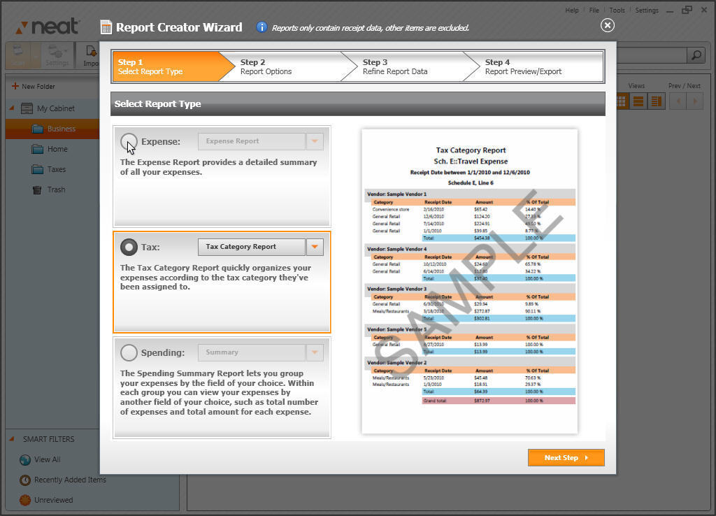Image resolution: width=716 pixels, height=516 pixels.
Task: Click the info icon next to reports note
Action: 262,27
